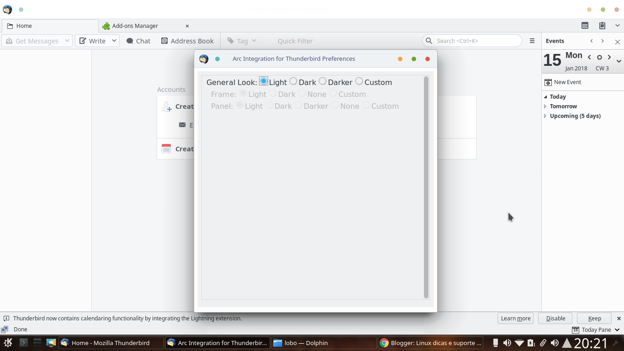Go to next day in Events pane
This screenshot has width=624, height=351.
tap(603, 41)
